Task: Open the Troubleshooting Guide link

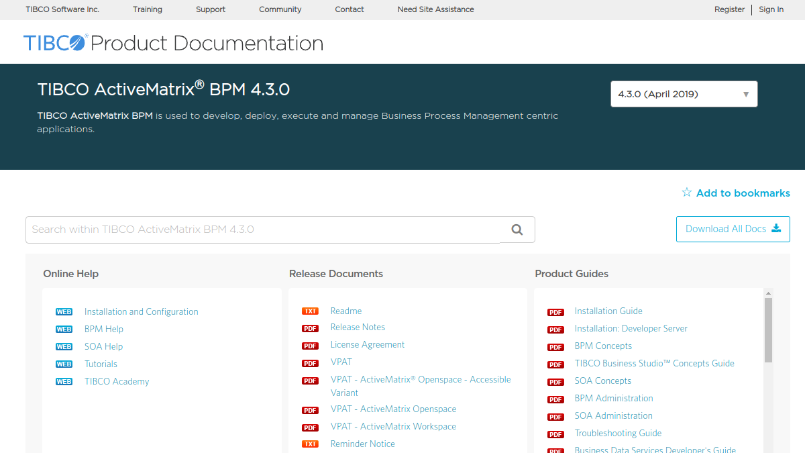Action: [x=619, y=433]
